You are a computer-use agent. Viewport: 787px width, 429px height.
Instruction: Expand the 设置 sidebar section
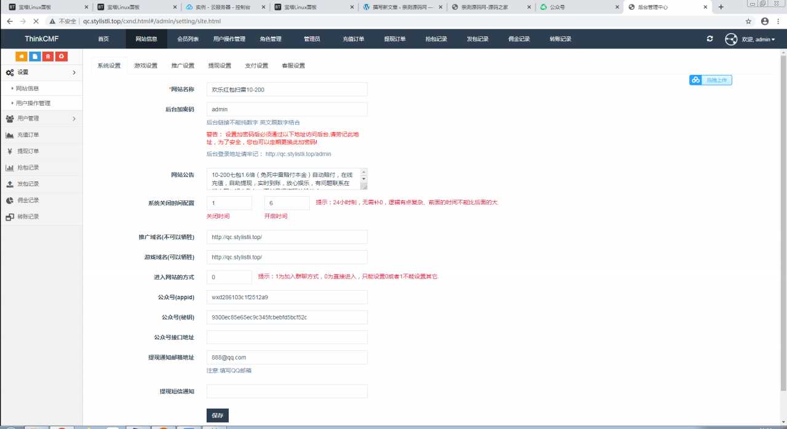tap(41, 73)
